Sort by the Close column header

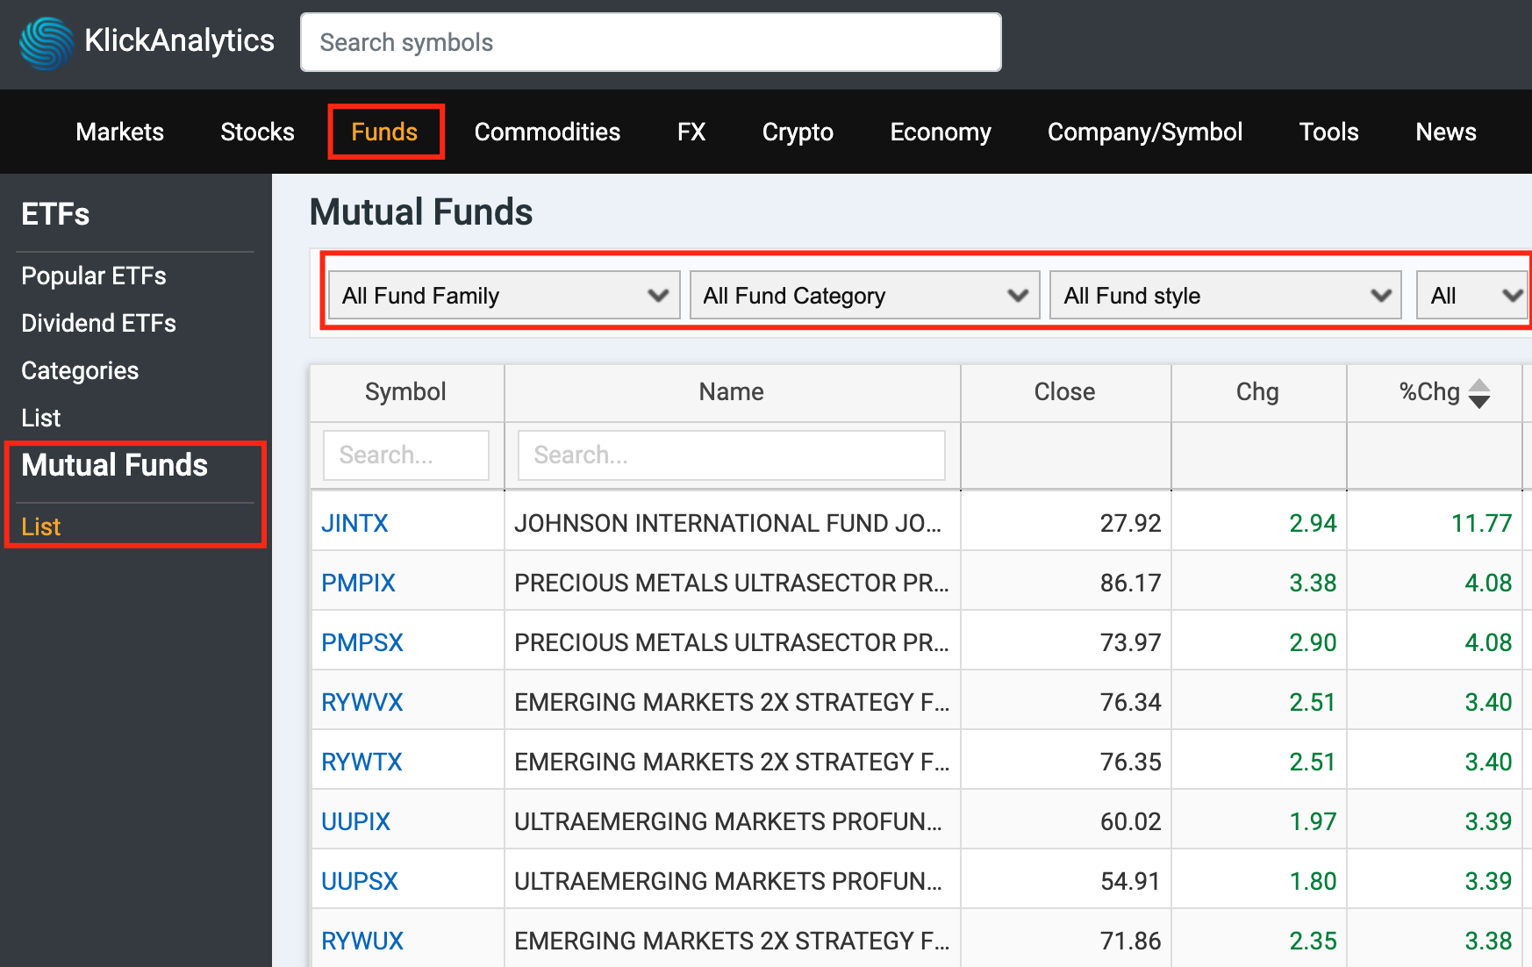tap(1065, 392)
